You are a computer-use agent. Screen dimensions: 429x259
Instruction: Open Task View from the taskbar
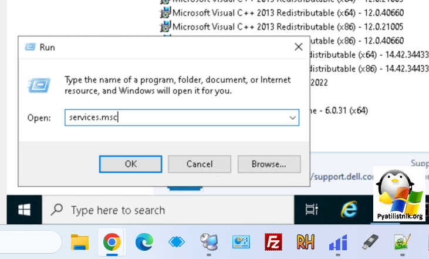[313, 210]
